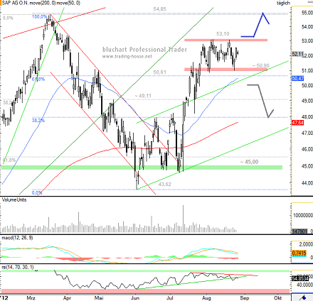Click the 'Sep' month on the time axis

[245, 298]
